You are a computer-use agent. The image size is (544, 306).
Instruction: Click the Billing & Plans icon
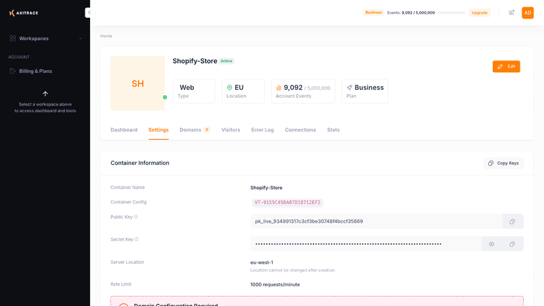[12, 71]
